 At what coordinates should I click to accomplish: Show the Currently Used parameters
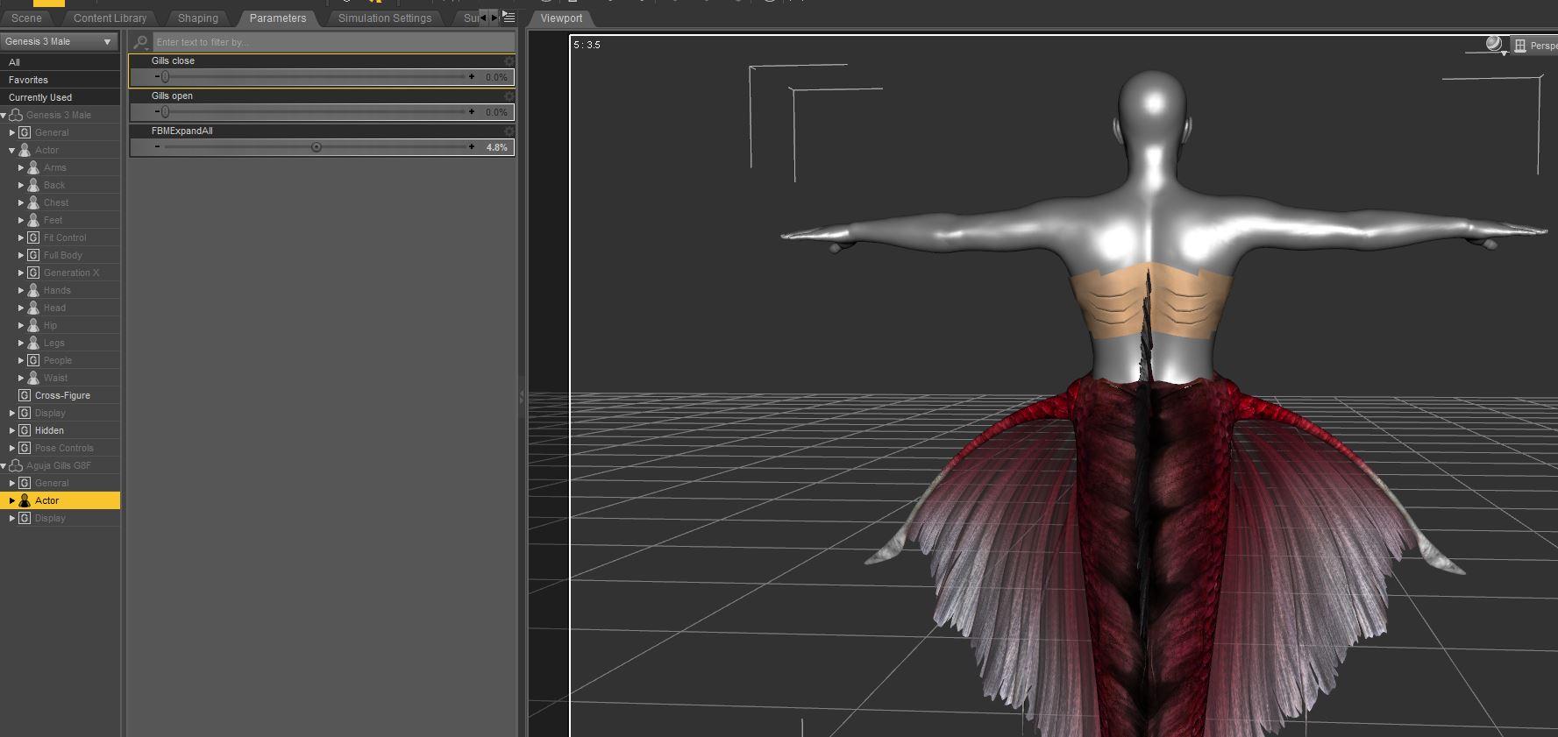click(x=40, y=97)
